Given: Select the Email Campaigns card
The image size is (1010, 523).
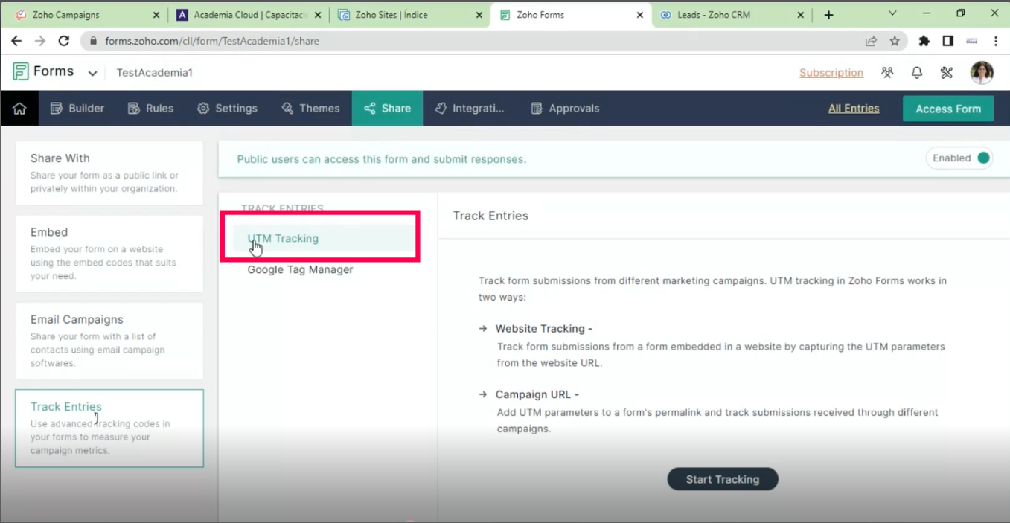Looking at the screenshot, I should point(109,341).
